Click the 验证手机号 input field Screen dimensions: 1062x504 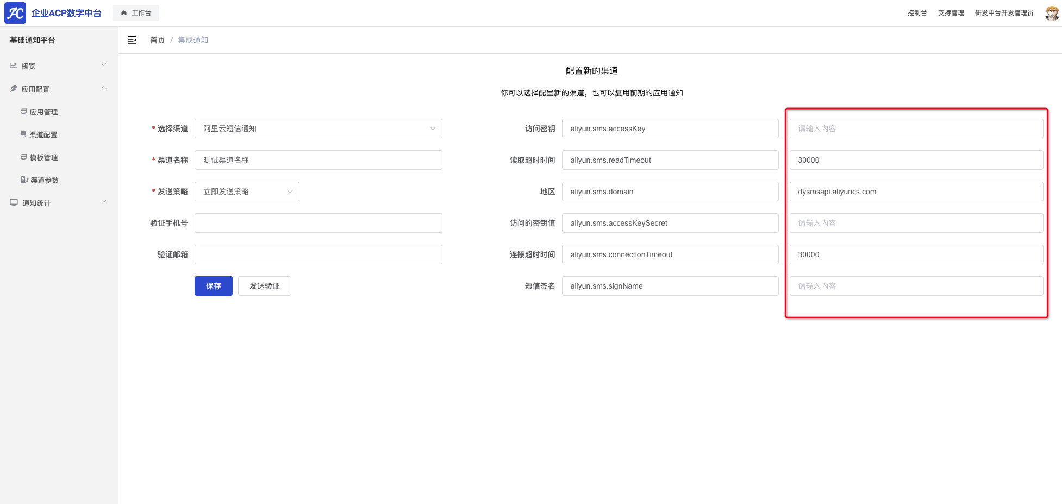[318, 223]
